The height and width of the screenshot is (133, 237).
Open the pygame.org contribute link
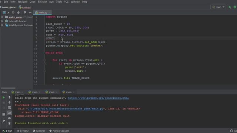[x=98, y=98]
